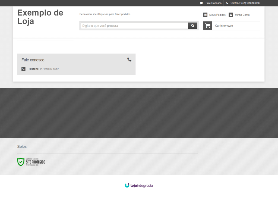Open the Carrinho vazio cart box
This screenshot has height=197, width=278.
coord(236,26)
